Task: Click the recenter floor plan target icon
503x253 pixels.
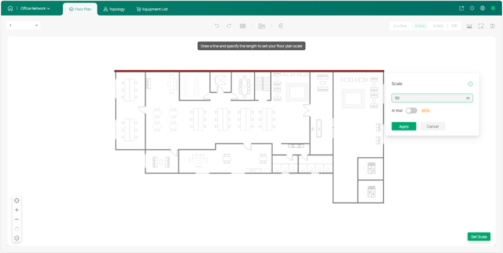Action: (17, 201)
